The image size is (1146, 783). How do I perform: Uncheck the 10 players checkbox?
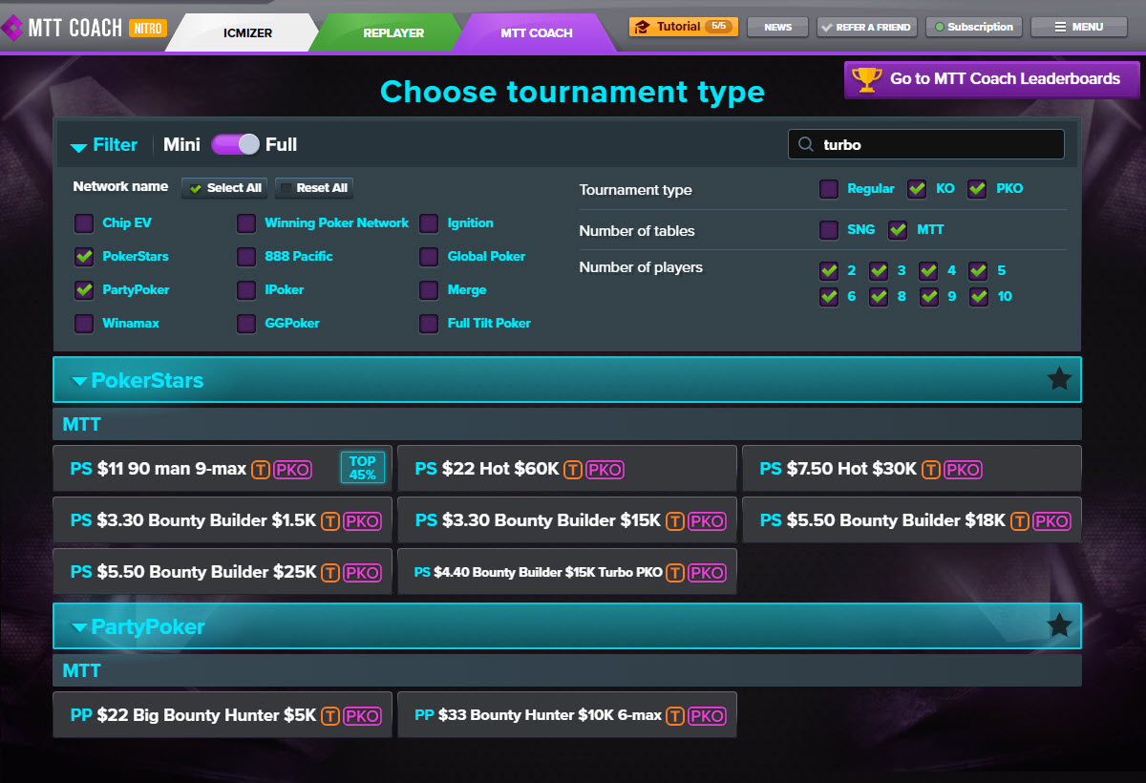coord(978,297)
